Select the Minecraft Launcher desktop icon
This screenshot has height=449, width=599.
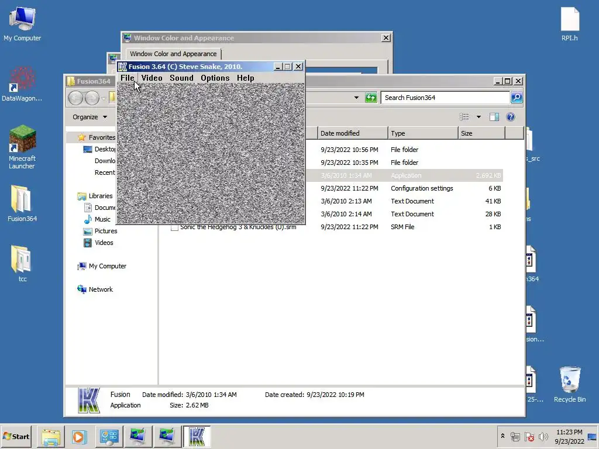click(x=22, y=147)
